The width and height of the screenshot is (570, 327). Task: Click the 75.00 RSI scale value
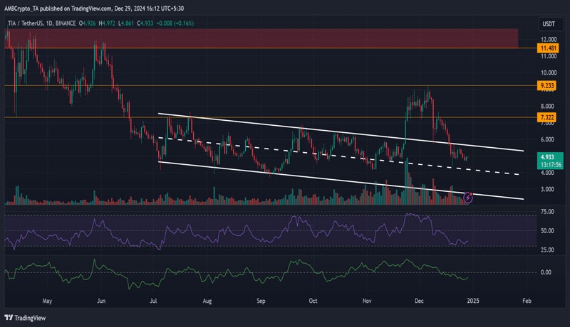[x=547, y=211]
